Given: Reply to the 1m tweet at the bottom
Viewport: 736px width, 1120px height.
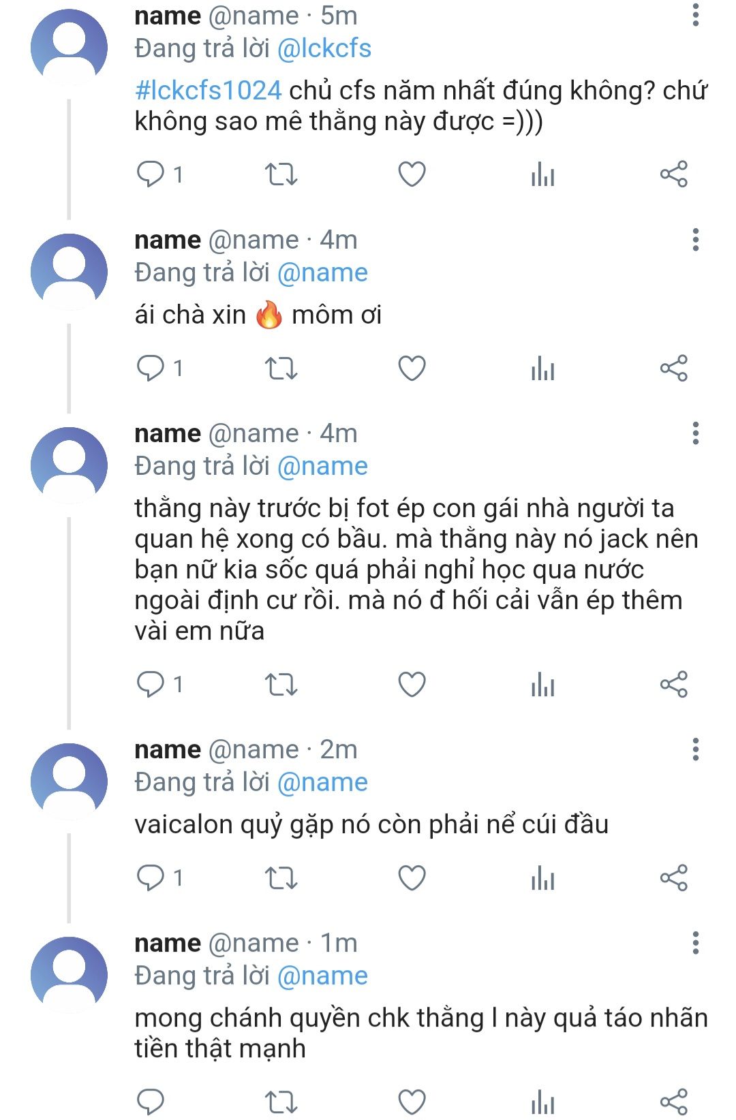Looking at the screenshot, I should [151, 1101].
